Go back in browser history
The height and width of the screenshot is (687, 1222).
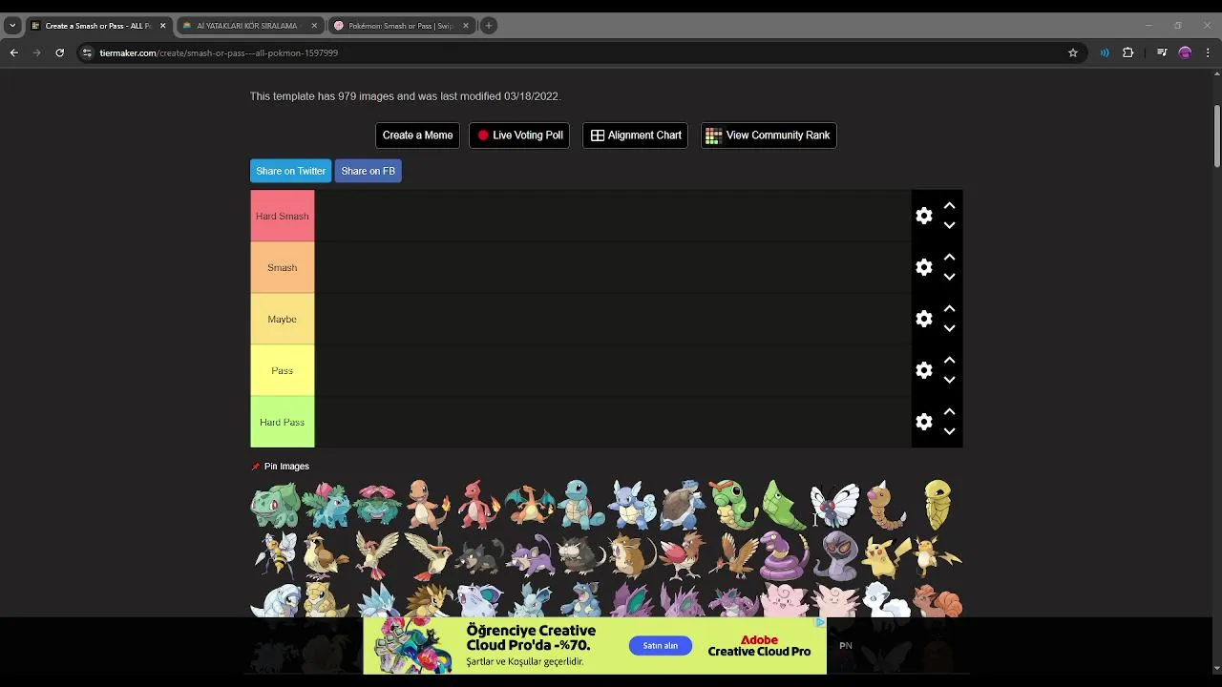tap(13, 52)
